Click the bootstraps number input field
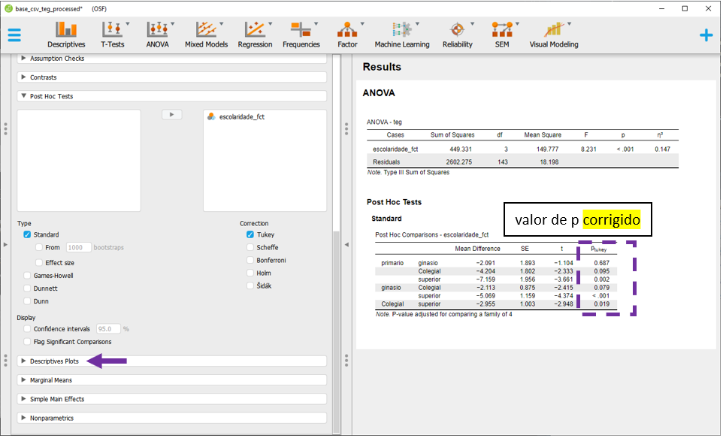This screenshot has height=438, width=723. coord(78,247)
